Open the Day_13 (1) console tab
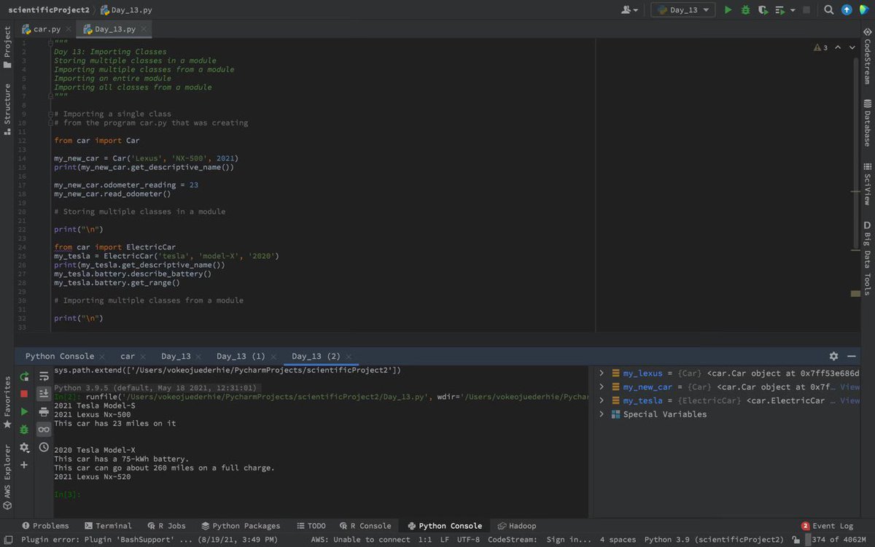The height and width of the screenshot is (547, 875). (241, 357)
